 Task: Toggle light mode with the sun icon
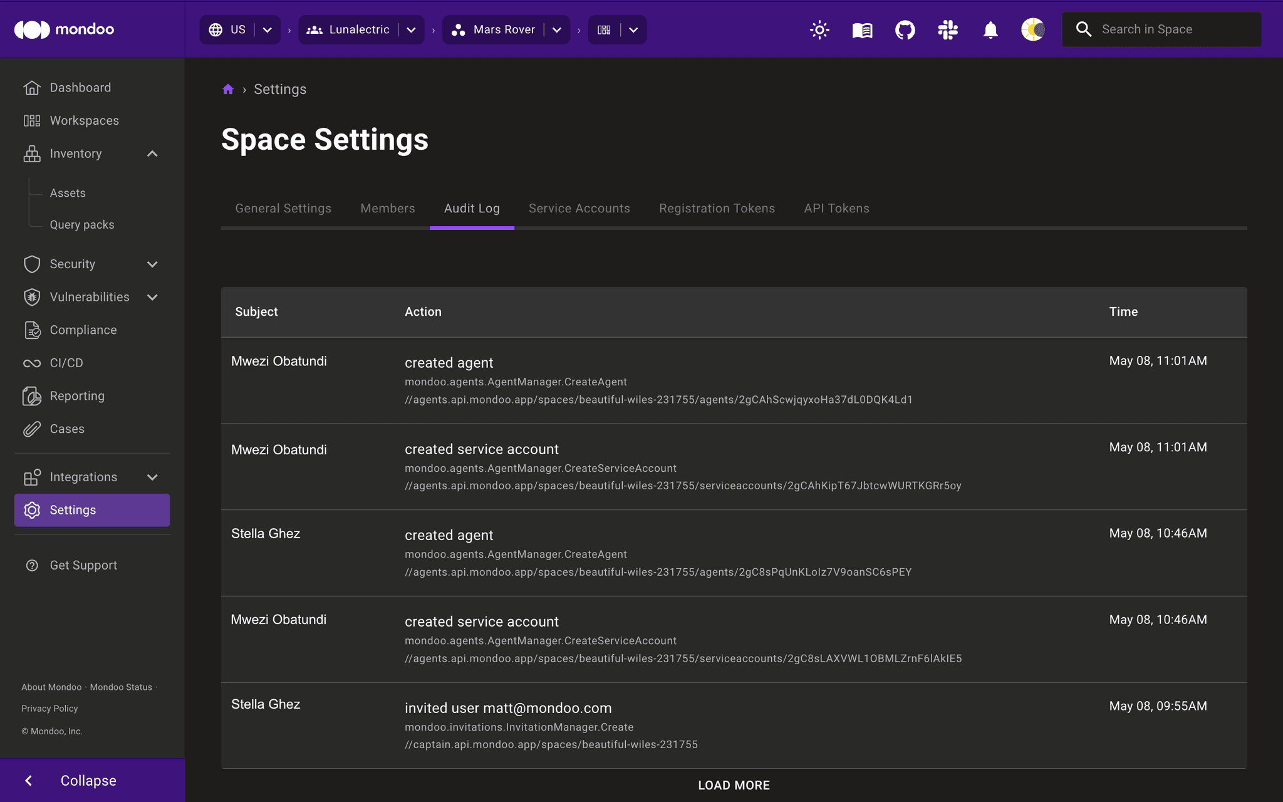pos(819,29)
